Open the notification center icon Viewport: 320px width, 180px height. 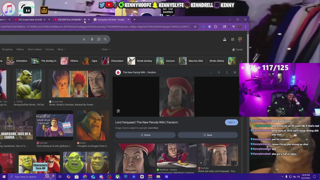(315, 177)
